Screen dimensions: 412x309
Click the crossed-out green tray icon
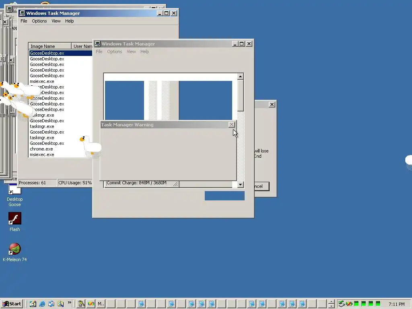349,304
